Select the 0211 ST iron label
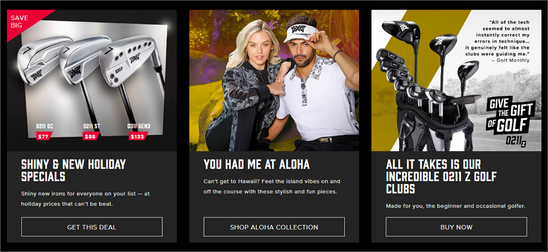 (92, 126)
